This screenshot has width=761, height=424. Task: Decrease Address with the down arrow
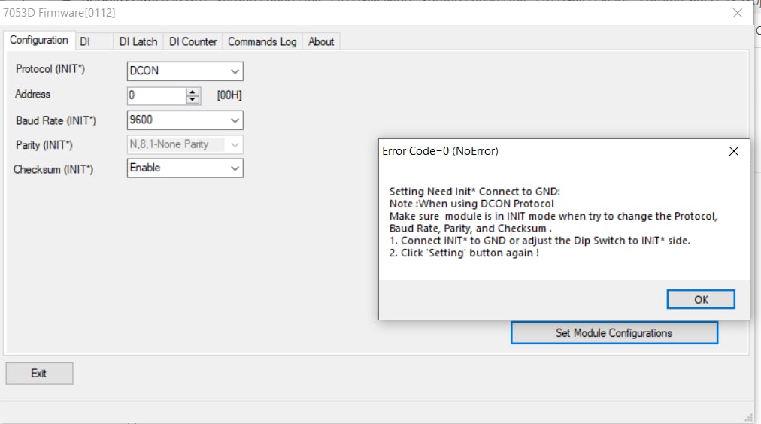pos(193,99)
